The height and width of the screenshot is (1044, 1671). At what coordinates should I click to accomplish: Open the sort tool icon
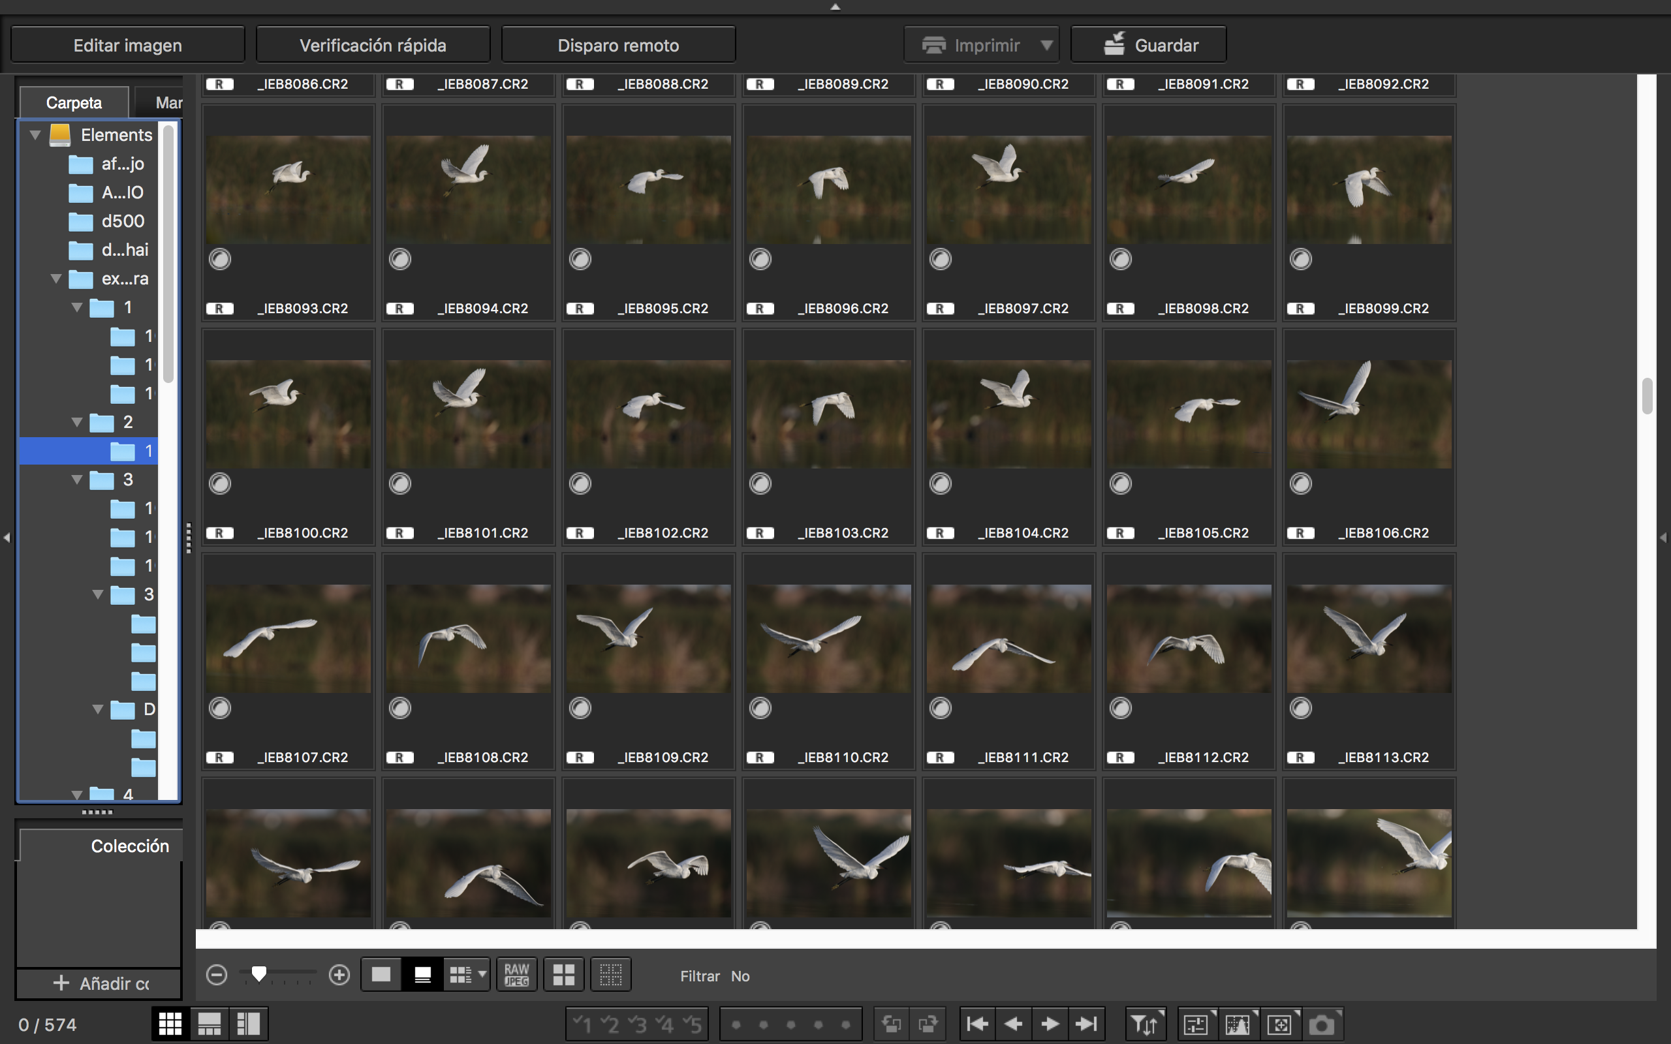(x=1145, y=1024)
